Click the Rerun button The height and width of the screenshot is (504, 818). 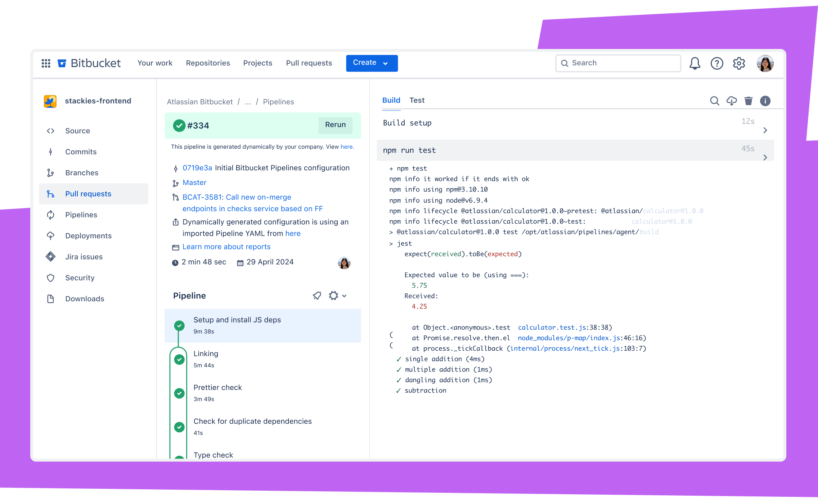tap(335, 125)
